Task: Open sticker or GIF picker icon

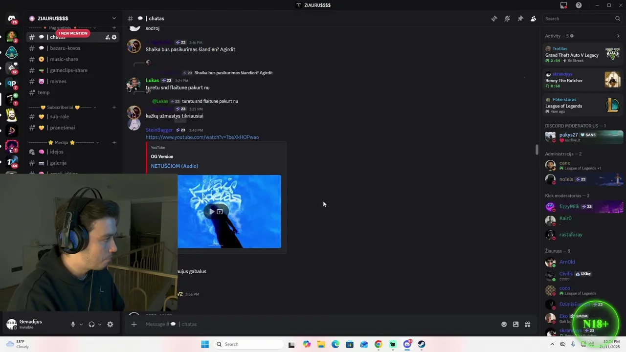Action: click(x=515, y=324)
